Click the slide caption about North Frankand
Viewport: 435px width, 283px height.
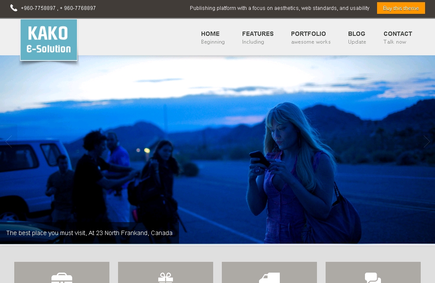(89, 233)
